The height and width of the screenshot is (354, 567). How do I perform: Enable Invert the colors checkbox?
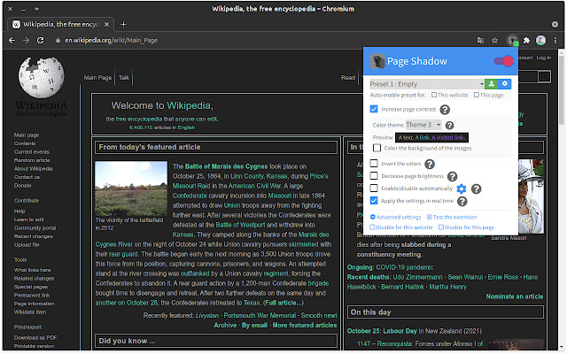pos(374,164)
